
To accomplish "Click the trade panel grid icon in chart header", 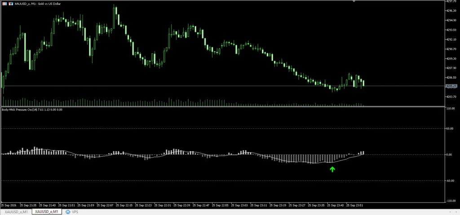I will click(4, 4).
